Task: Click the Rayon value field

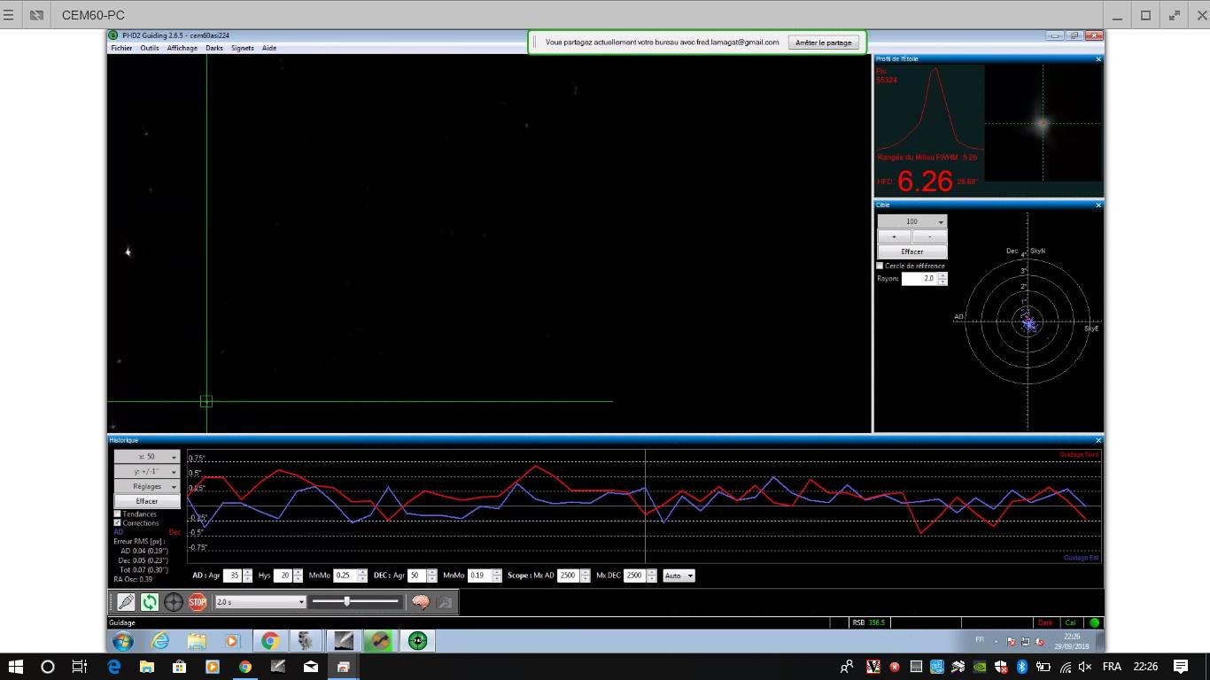Action: pyautogui.click(x=919, y=278)
